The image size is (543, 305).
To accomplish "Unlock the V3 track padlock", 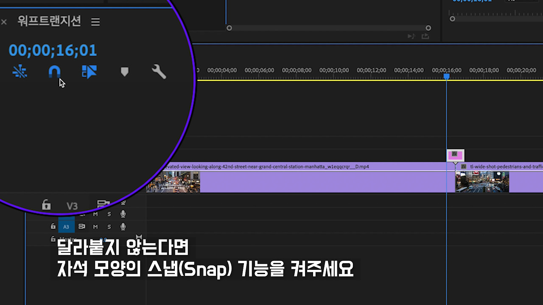I will (46, 205).
